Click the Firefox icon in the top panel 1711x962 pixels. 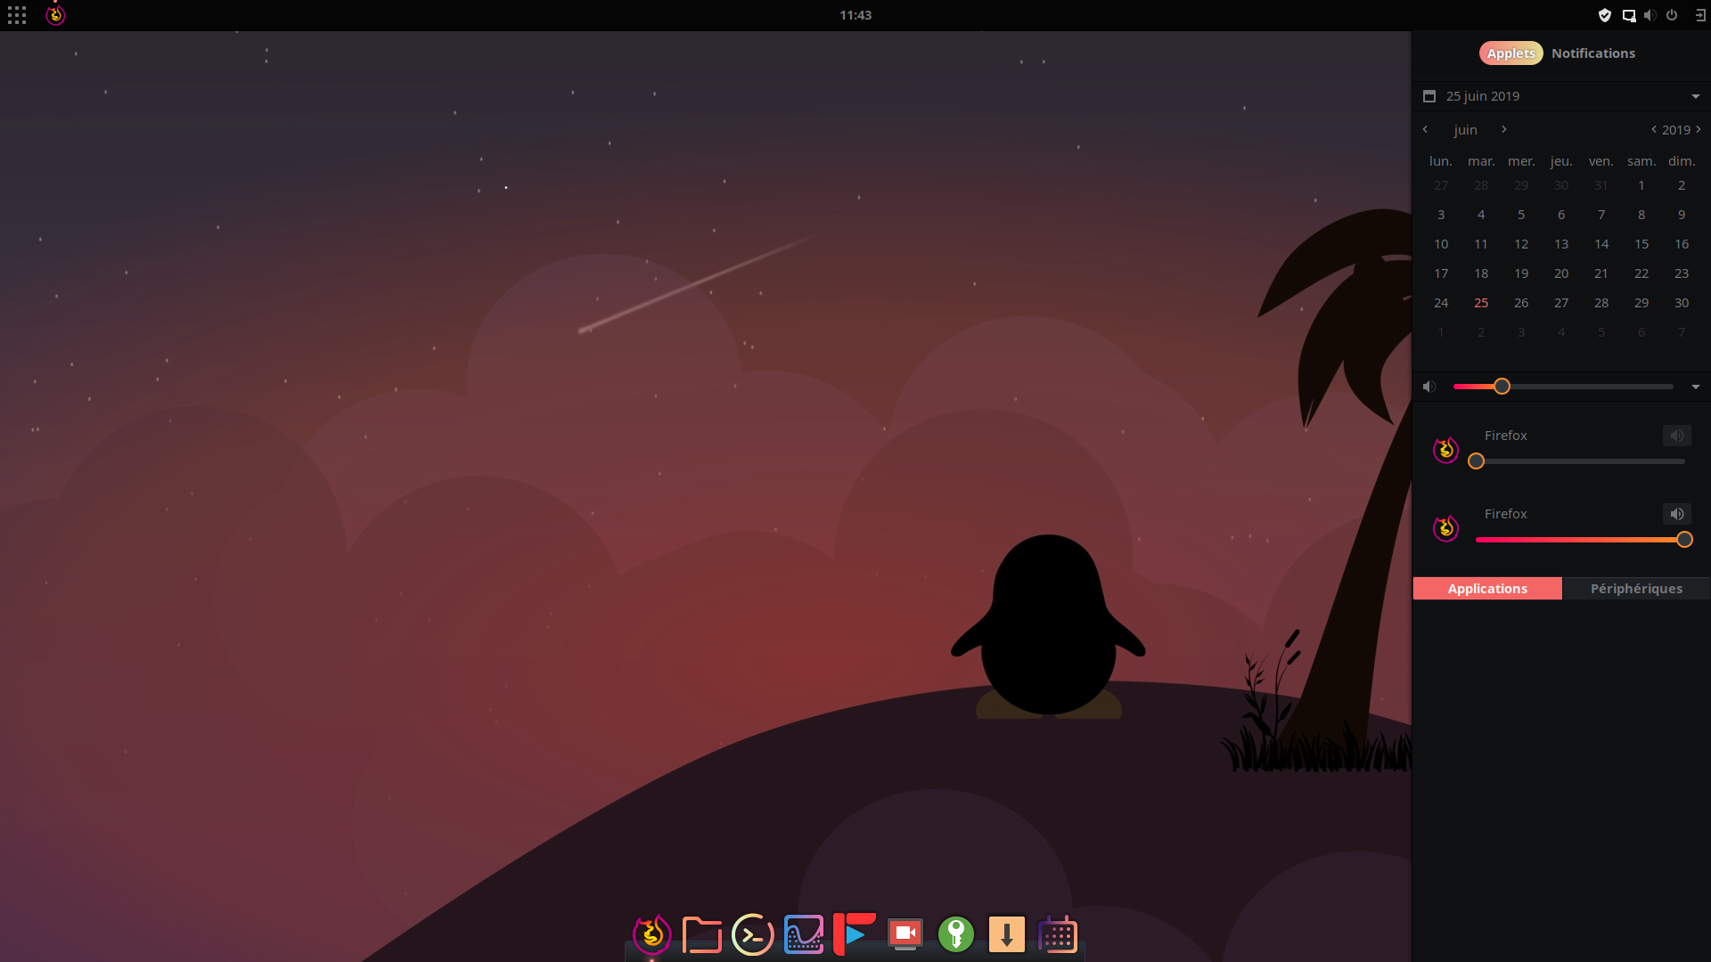tap(55, 15)
